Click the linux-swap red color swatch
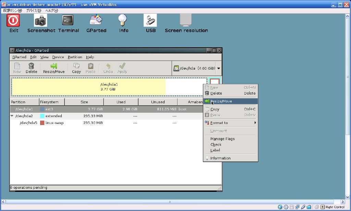 pyautogui.click(x=42, y=123)
